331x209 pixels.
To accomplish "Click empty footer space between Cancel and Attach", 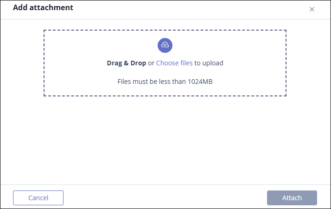I will coord(165,198).
